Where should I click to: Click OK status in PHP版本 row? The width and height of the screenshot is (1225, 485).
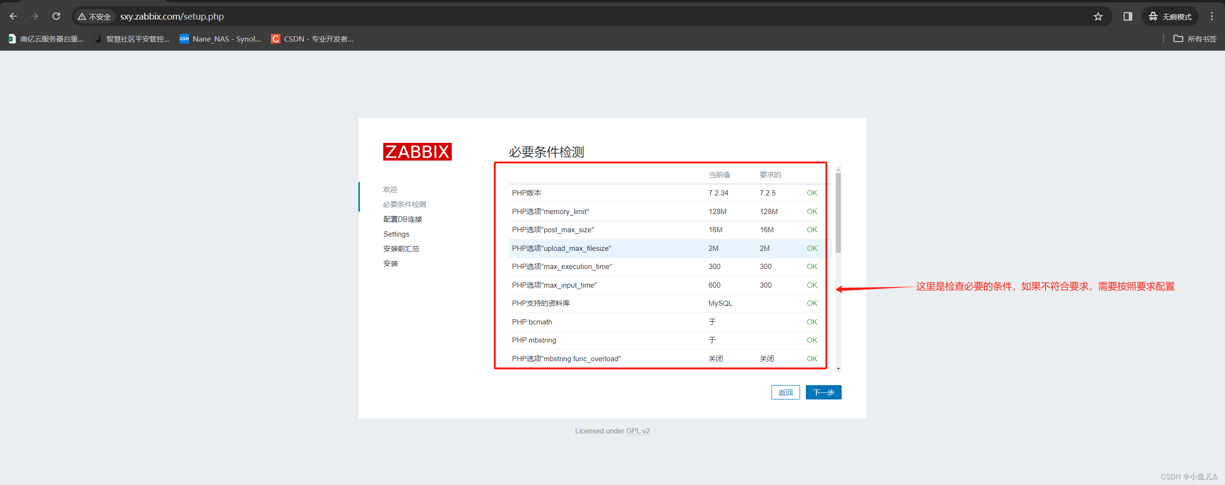click(812, 193)
